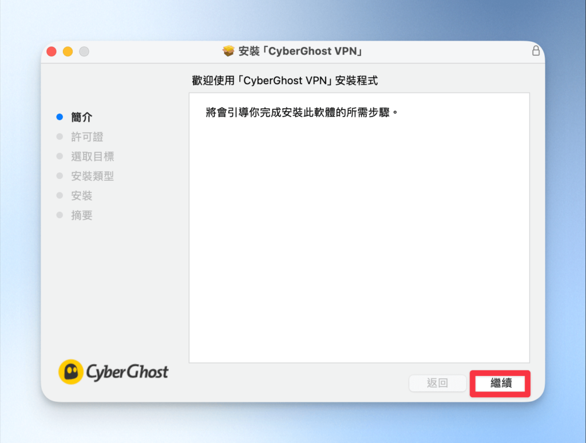Click the heading 歡迎使用「CyberGhost VPN」安裝程式
Viewport: 586px width, 443px height.
[x=285, y=80]
